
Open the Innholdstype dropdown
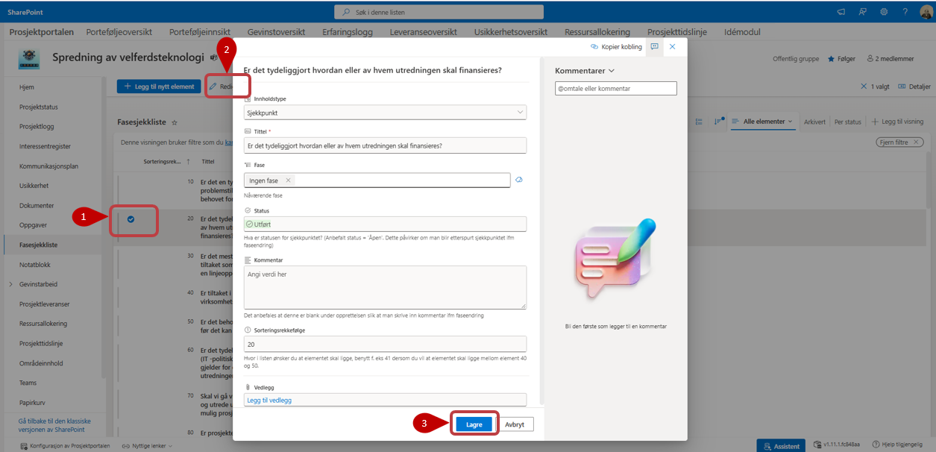pos(385,112)
